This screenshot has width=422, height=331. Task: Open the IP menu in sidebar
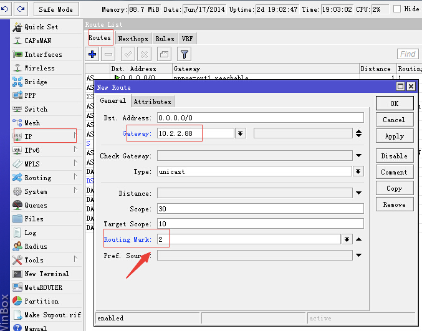coord(46,137)
